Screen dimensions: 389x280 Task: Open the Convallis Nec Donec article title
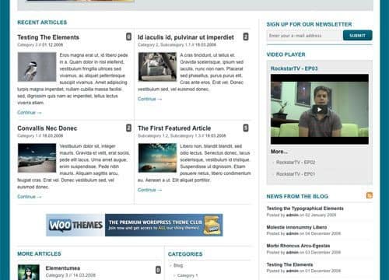pyautogui.click(x=47, y=128)
